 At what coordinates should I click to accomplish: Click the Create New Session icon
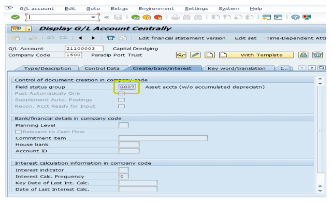click(x=267, y=17)
